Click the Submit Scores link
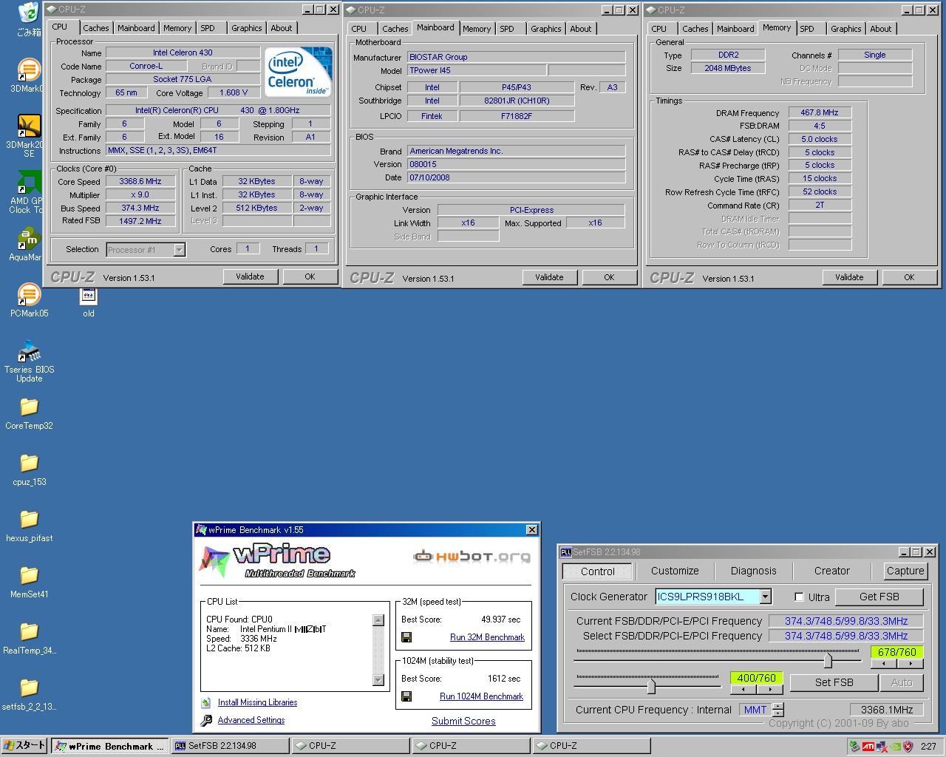Image resolution: width=946 pixels, height=757 pixels. coord(463,721)
